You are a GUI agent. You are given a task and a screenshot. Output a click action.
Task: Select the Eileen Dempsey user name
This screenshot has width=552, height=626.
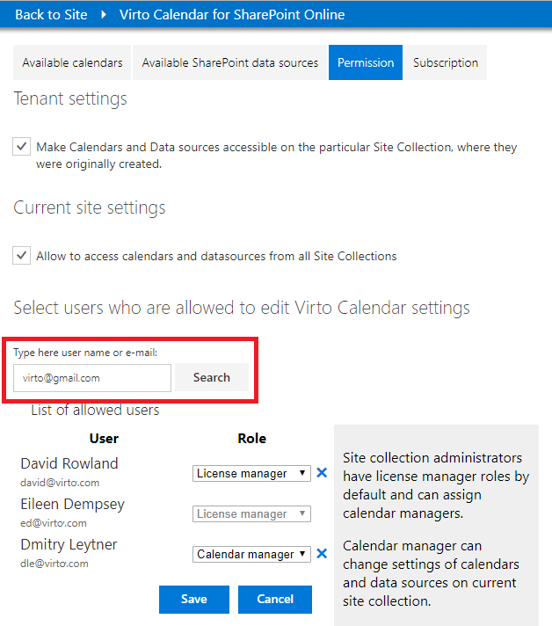point(73,505)
